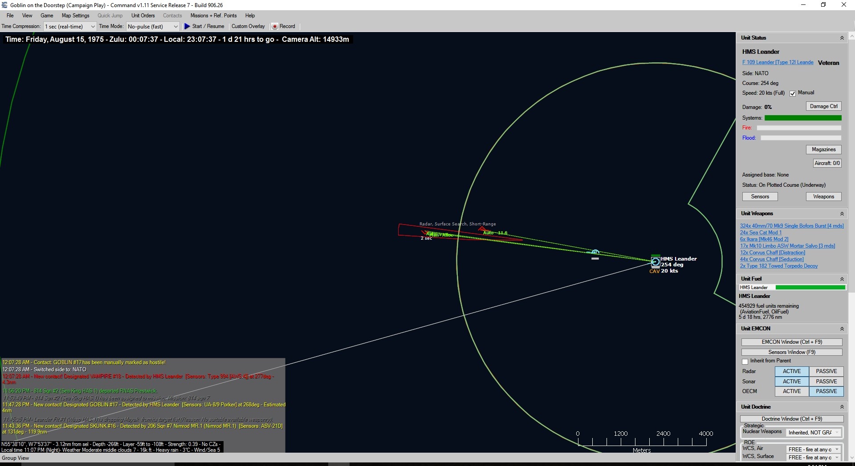This screenshot has height=466, width=855.
Task: Open the Time Mode dropdown
Action: (x=153, y=27)
